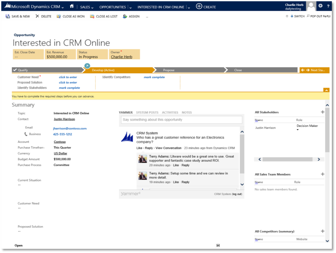Viewport: 336px width, 253px height.
Task: Move to previous stage arrow
Action: [303, 70]
